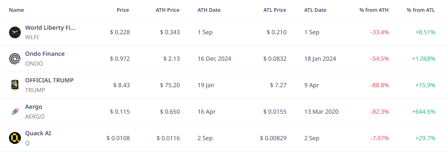Click the +1,068% from ATL value

423,59
